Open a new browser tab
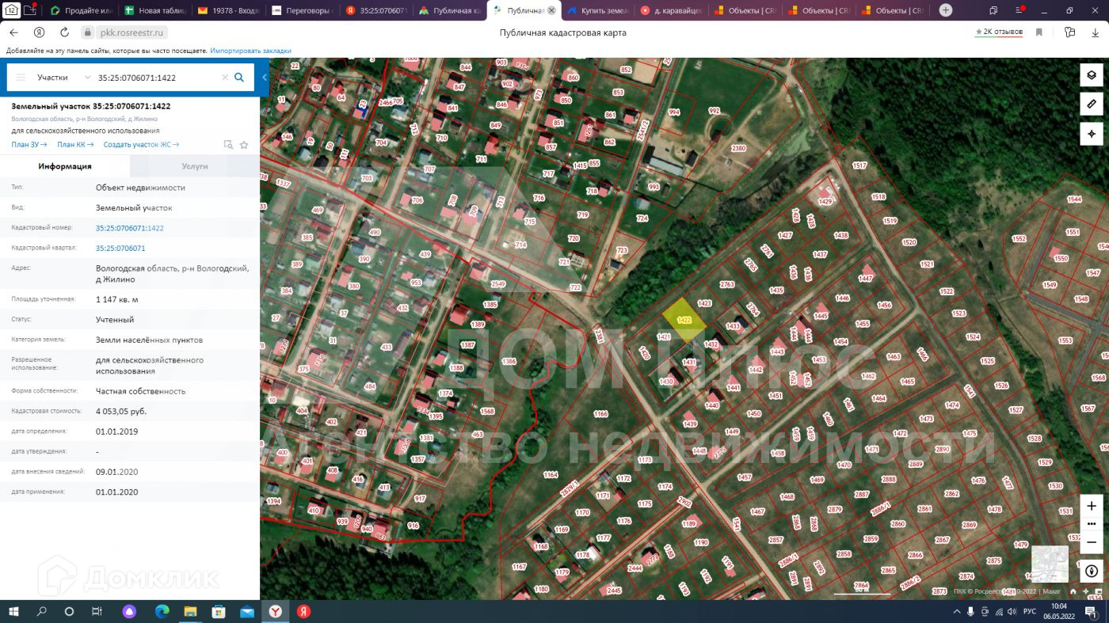The height and width of the screenshot is (623, 1109). 945,10
